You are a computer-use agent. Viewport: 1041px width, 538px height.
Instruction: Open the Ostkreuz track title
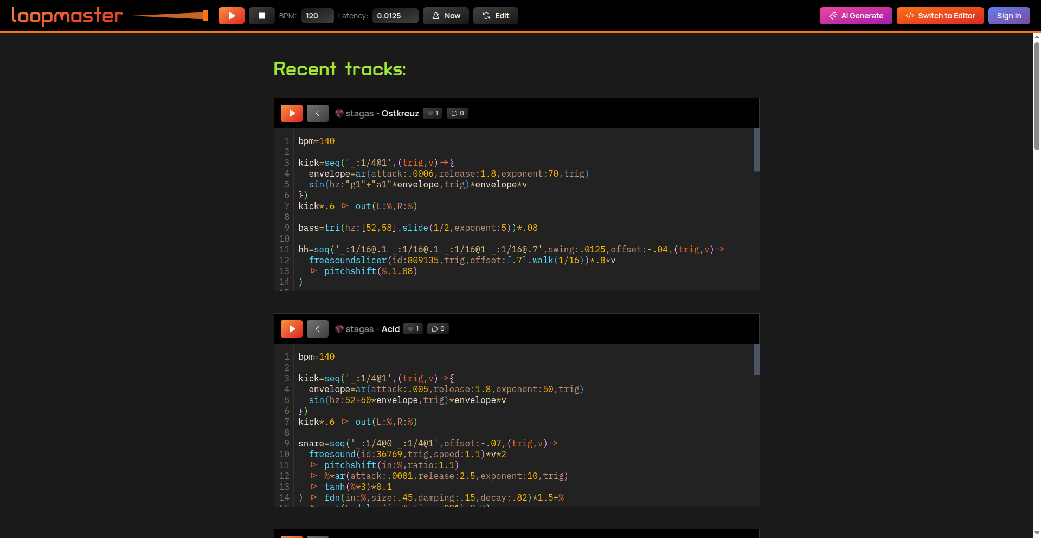coord(400,113)
